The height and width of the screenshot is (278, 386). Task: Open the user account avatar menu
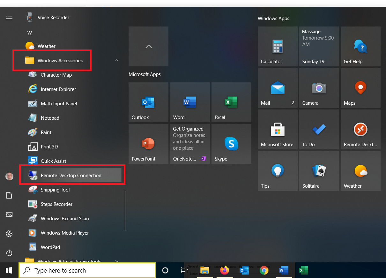(9, 176)
